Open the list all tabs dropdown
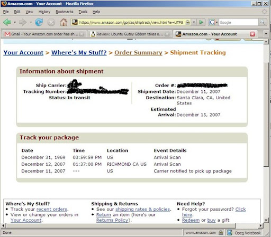The image size is (271, 237). (x=266, y=34)
